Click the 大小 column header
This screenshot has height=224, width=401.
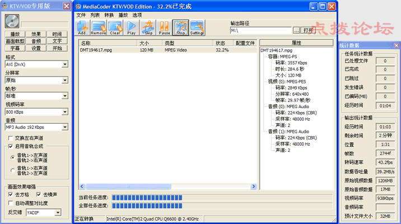coord(150,43)
